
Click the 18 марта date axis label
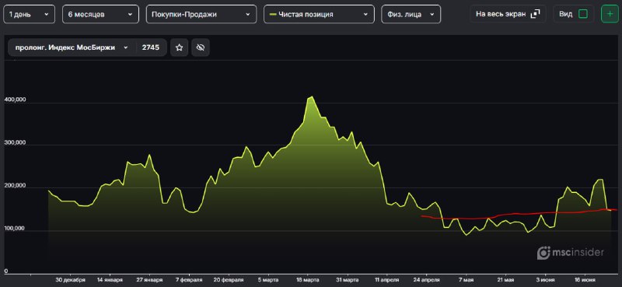pyautogui.click(x=308, y=279)
